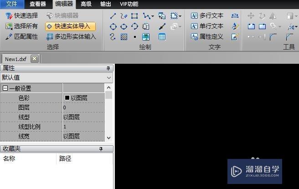This screenshot has width=299, height=189.
Task: Select the Point drawing tool
Action: click(x=135, y=37)
